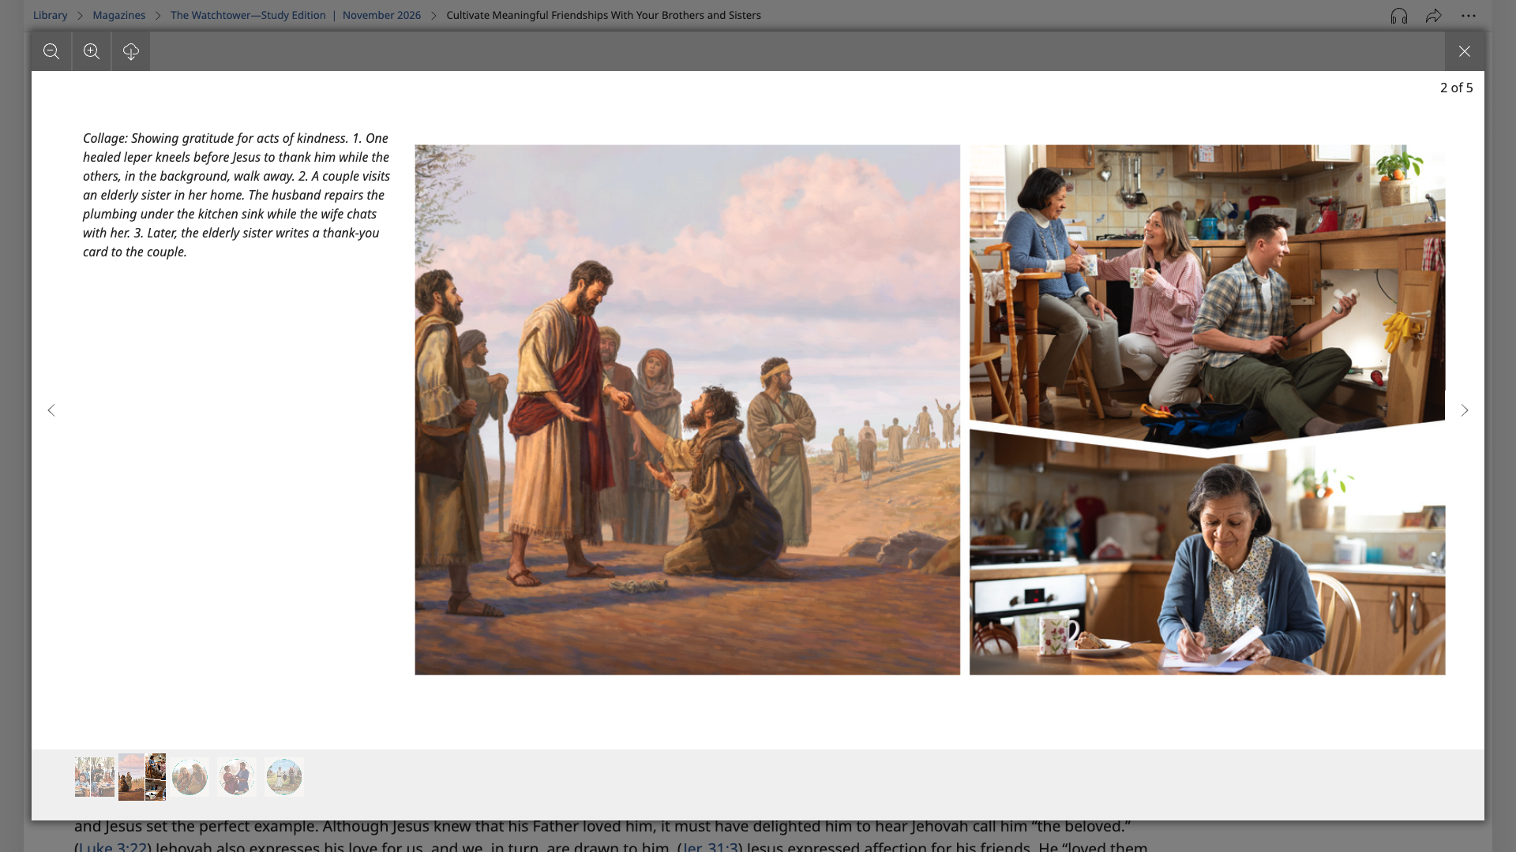Image resolution: width=1516 pixels, height=852 pixels.
Task: Download the current image
Action: 131,51
